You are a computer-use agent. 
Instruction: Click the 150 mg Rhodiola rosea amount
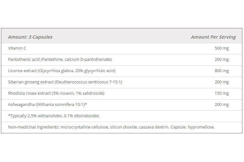[x=221, y=93]
